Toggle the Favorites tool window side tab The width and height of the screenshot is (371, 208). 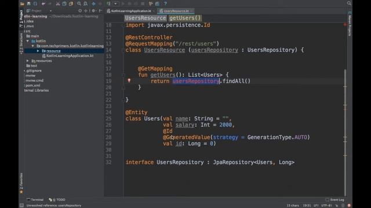pos(21,184)
